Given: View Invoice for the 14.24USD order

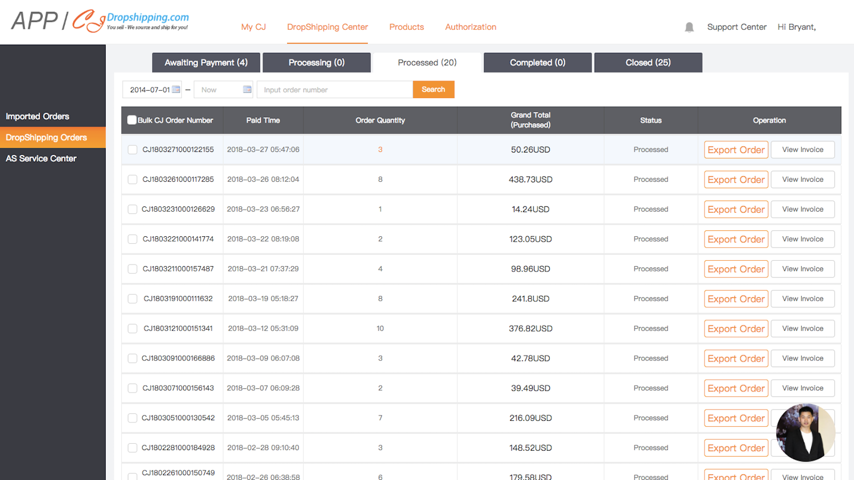Looking at the screenshot, I should (x=802, y=210).
